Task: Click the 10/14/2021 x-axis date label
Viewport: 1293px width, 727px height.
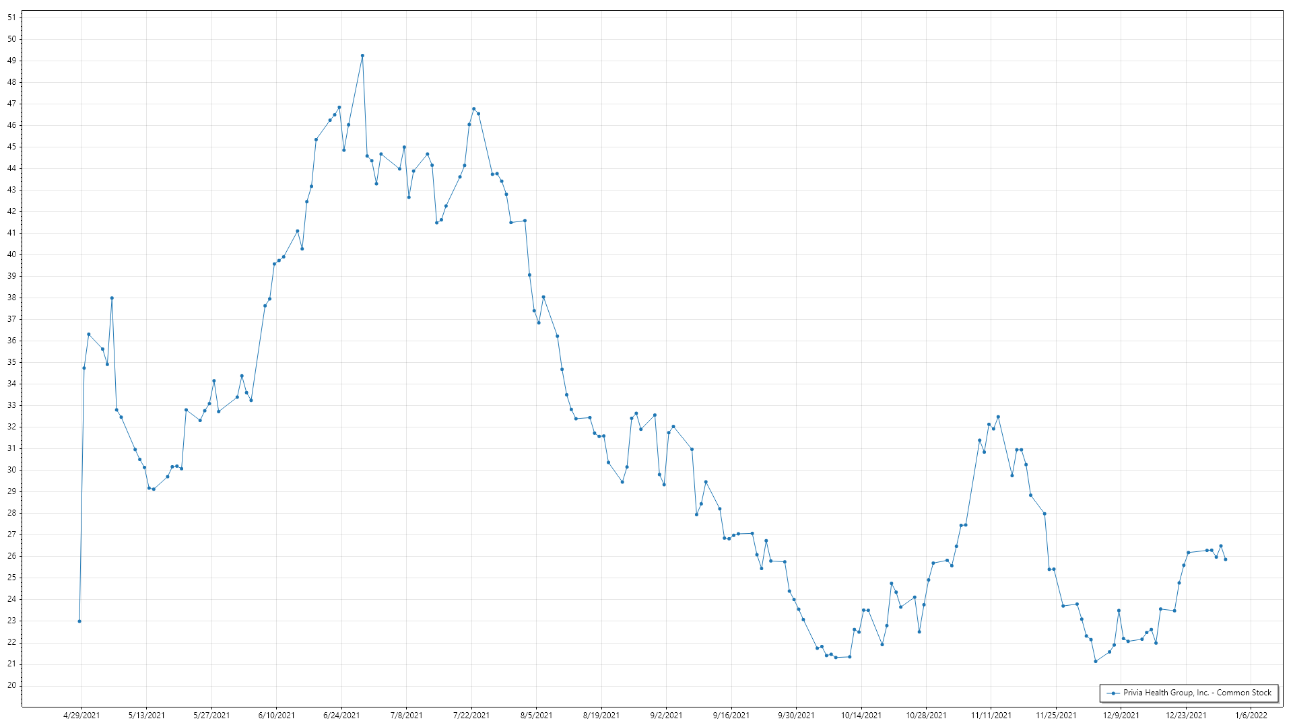Action: pos(861,716)
